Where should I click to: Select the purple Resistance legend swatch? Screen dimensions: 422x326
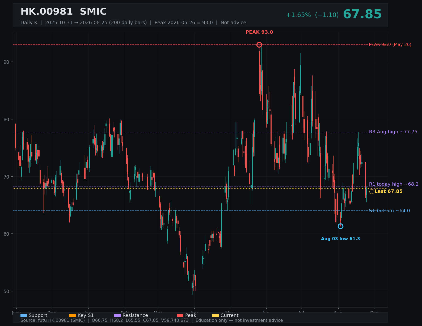pos(117,315)
